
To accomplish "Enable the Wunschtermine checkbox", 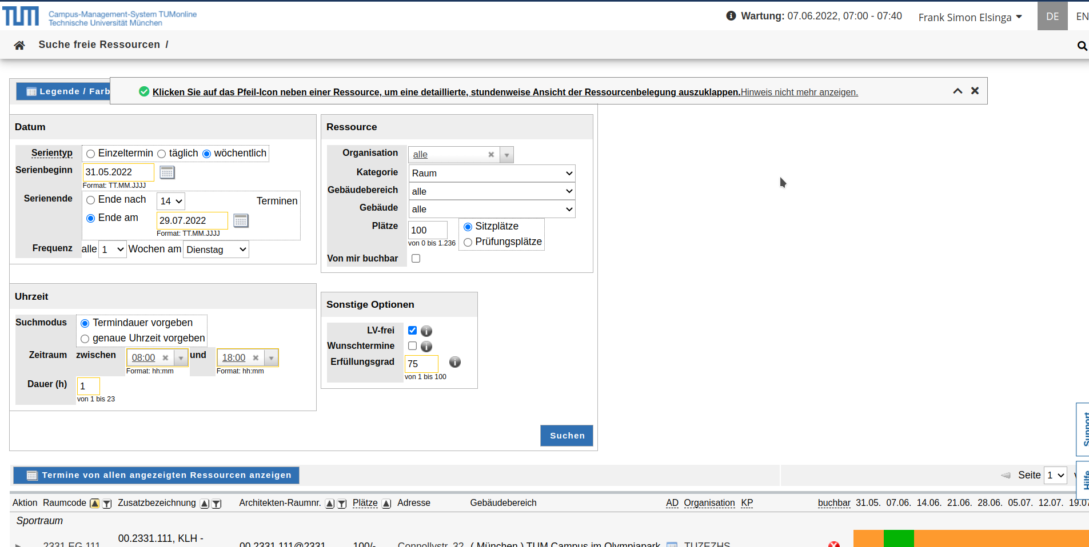I will [412, 346].
